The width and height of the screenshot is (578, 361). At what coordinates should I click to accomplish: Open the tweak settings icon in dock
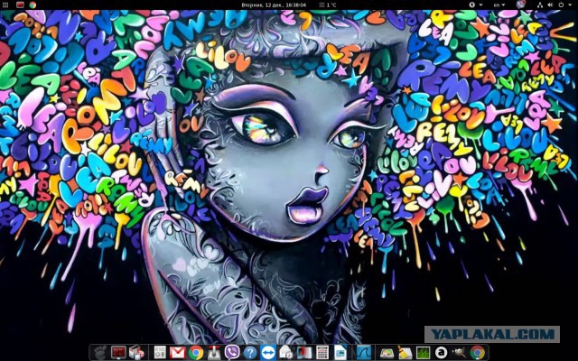coord(160,353)
